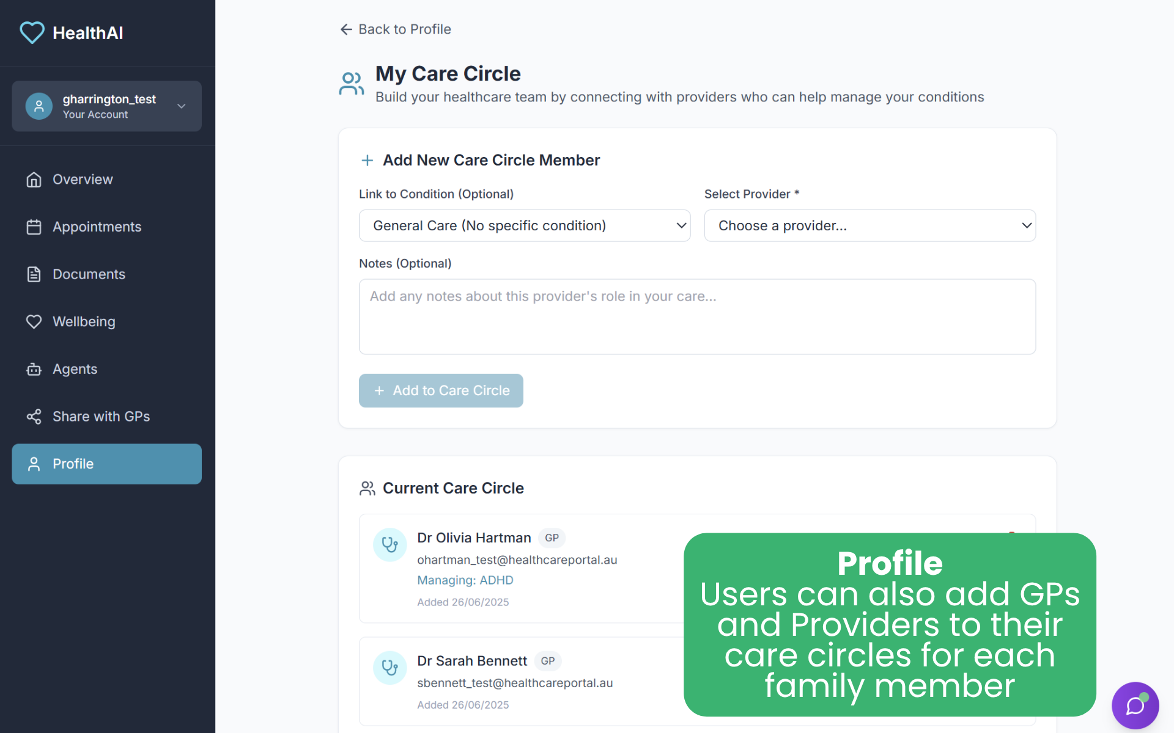Click the HealthAI heart logo icon
Screen dimensions: 1174x733
(x=32, y=32)
